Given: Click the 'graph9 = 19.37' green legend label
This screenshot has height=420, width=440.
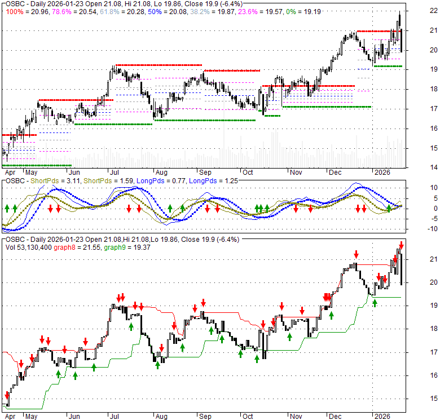Looking at the screenshot, I should [127, 247].
